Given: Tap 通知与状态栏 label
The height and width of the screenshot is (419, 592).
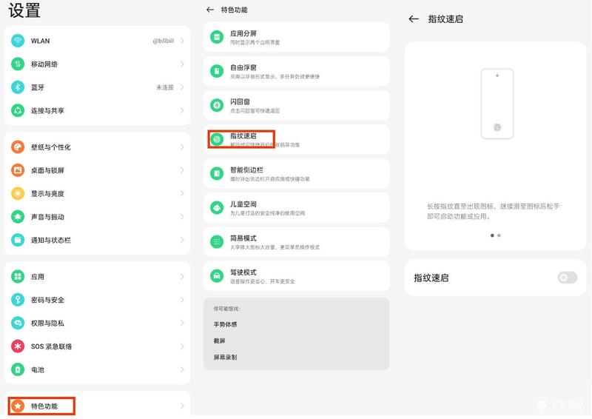Looking at the screenshot, I should [x=51, y=240].
